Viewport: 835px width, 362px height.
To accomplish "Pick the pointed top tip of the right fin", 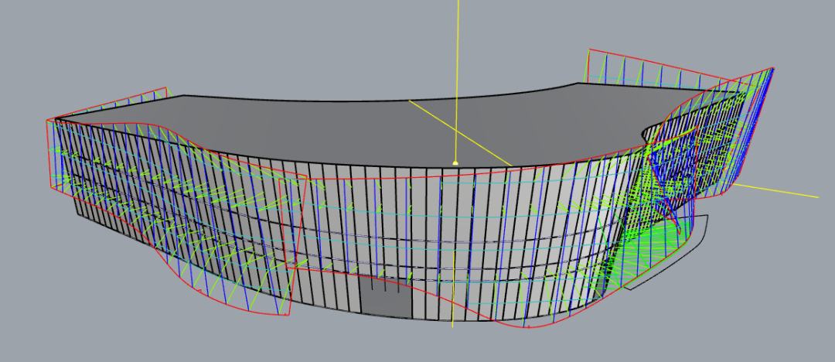I will coord(773,69).
